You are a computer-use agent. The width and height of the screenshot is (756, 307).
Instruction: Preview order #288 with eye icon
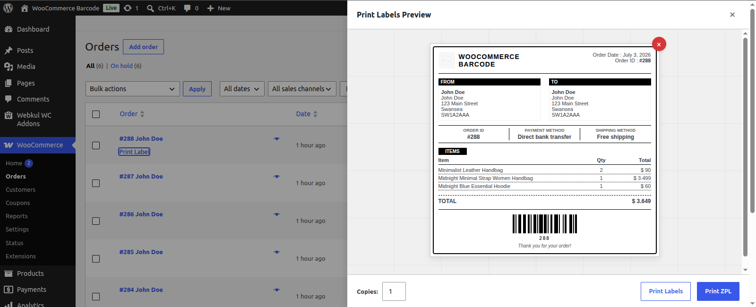click(277, 139)
